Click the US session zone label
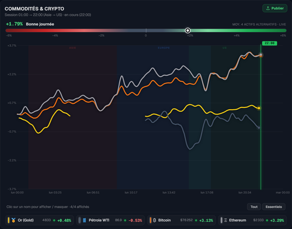 224,48
